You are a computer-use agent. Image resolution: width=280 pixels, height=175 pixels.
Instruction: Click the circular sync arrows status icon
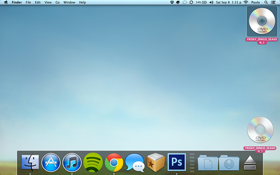[191, 2]
